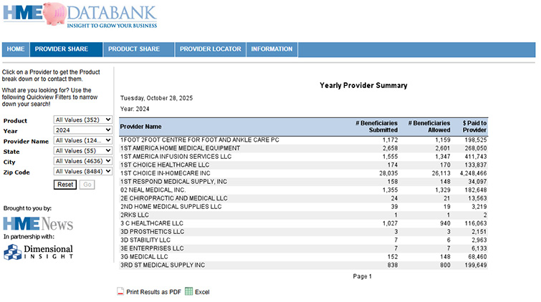Click the 199,649 paid amount cell
Screen dimensions: 541x302
[x=476, y=265]
